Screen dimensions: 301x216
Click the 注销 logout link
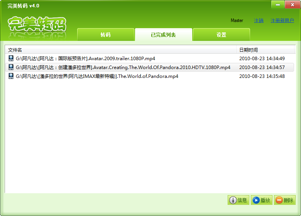point(259,20)
